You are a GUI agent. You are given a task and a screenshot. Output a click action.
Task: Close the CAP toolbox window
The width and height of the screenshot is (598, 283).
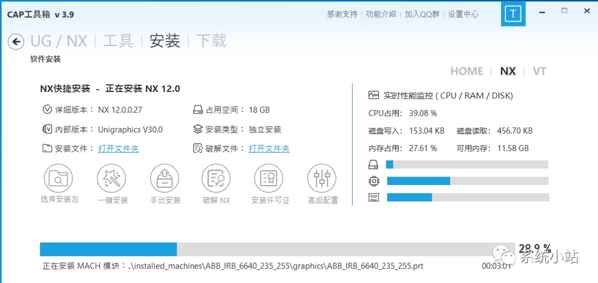coord(587,11)
